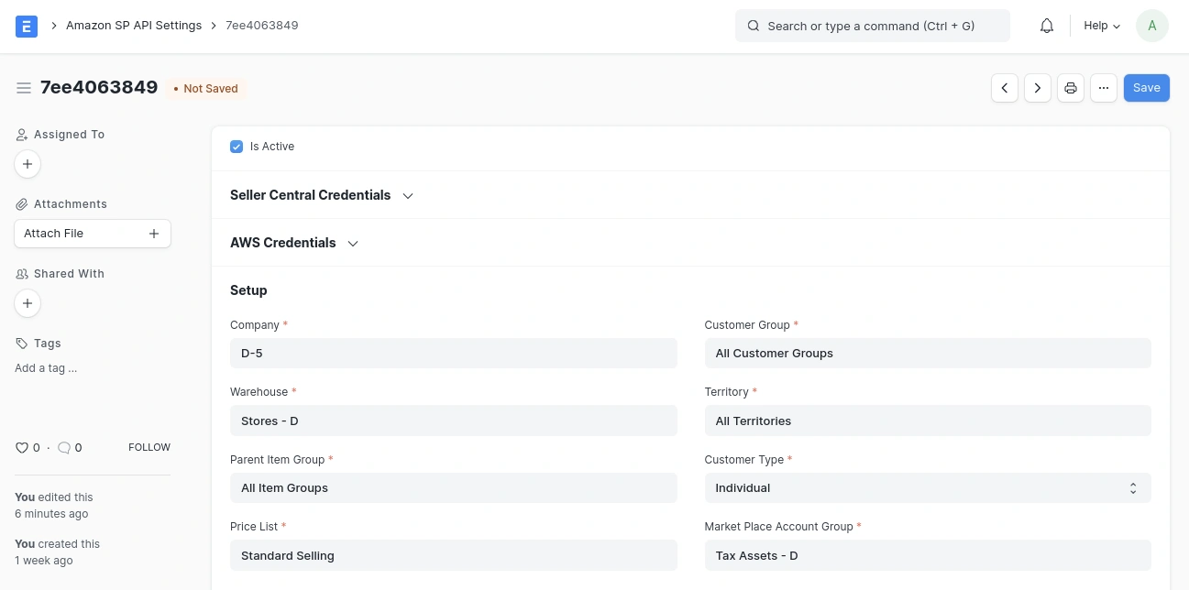Expand the AWS Credentials section
This screenshot has height=590, width=1189.
tap(353, 243)
